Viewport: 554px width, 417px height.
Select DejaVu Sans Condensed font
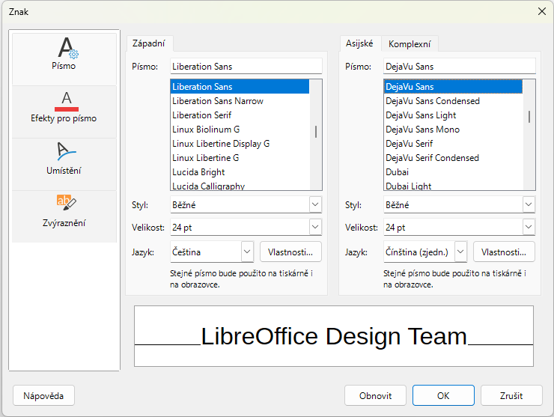[453, 101]
